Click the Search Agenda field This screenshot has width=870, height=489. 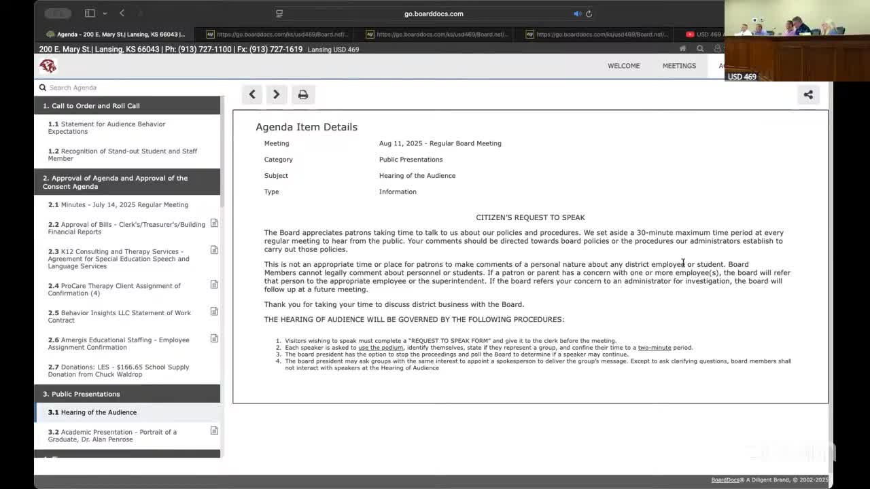pyautogui.click(x=129, y=88)
